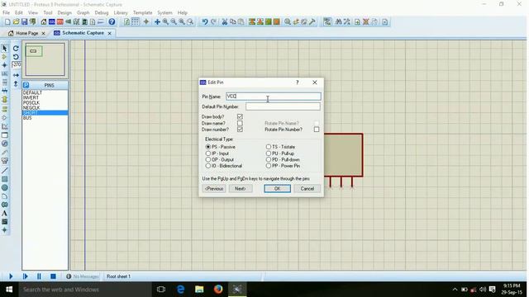Click the Open Project folder icon

pyautogui.click(x=16, y=22)
